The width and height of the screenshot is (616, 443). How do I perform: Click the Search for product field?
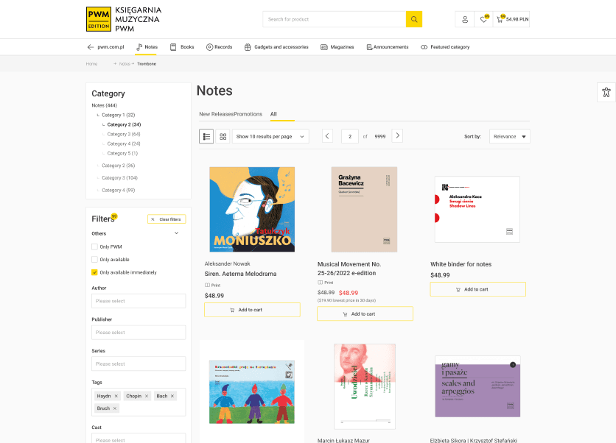pyautogui.click(x=335, y=19)
